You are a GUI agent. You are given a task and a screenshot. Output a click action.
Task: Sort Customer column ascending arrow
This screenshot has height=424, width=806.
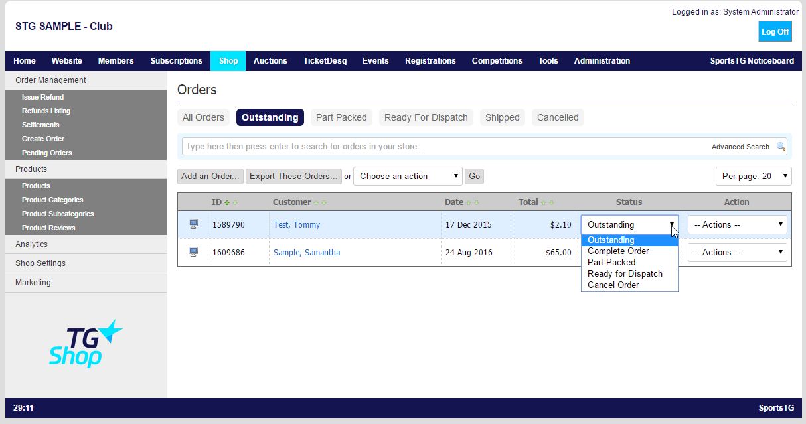click(x=316, y=202)
